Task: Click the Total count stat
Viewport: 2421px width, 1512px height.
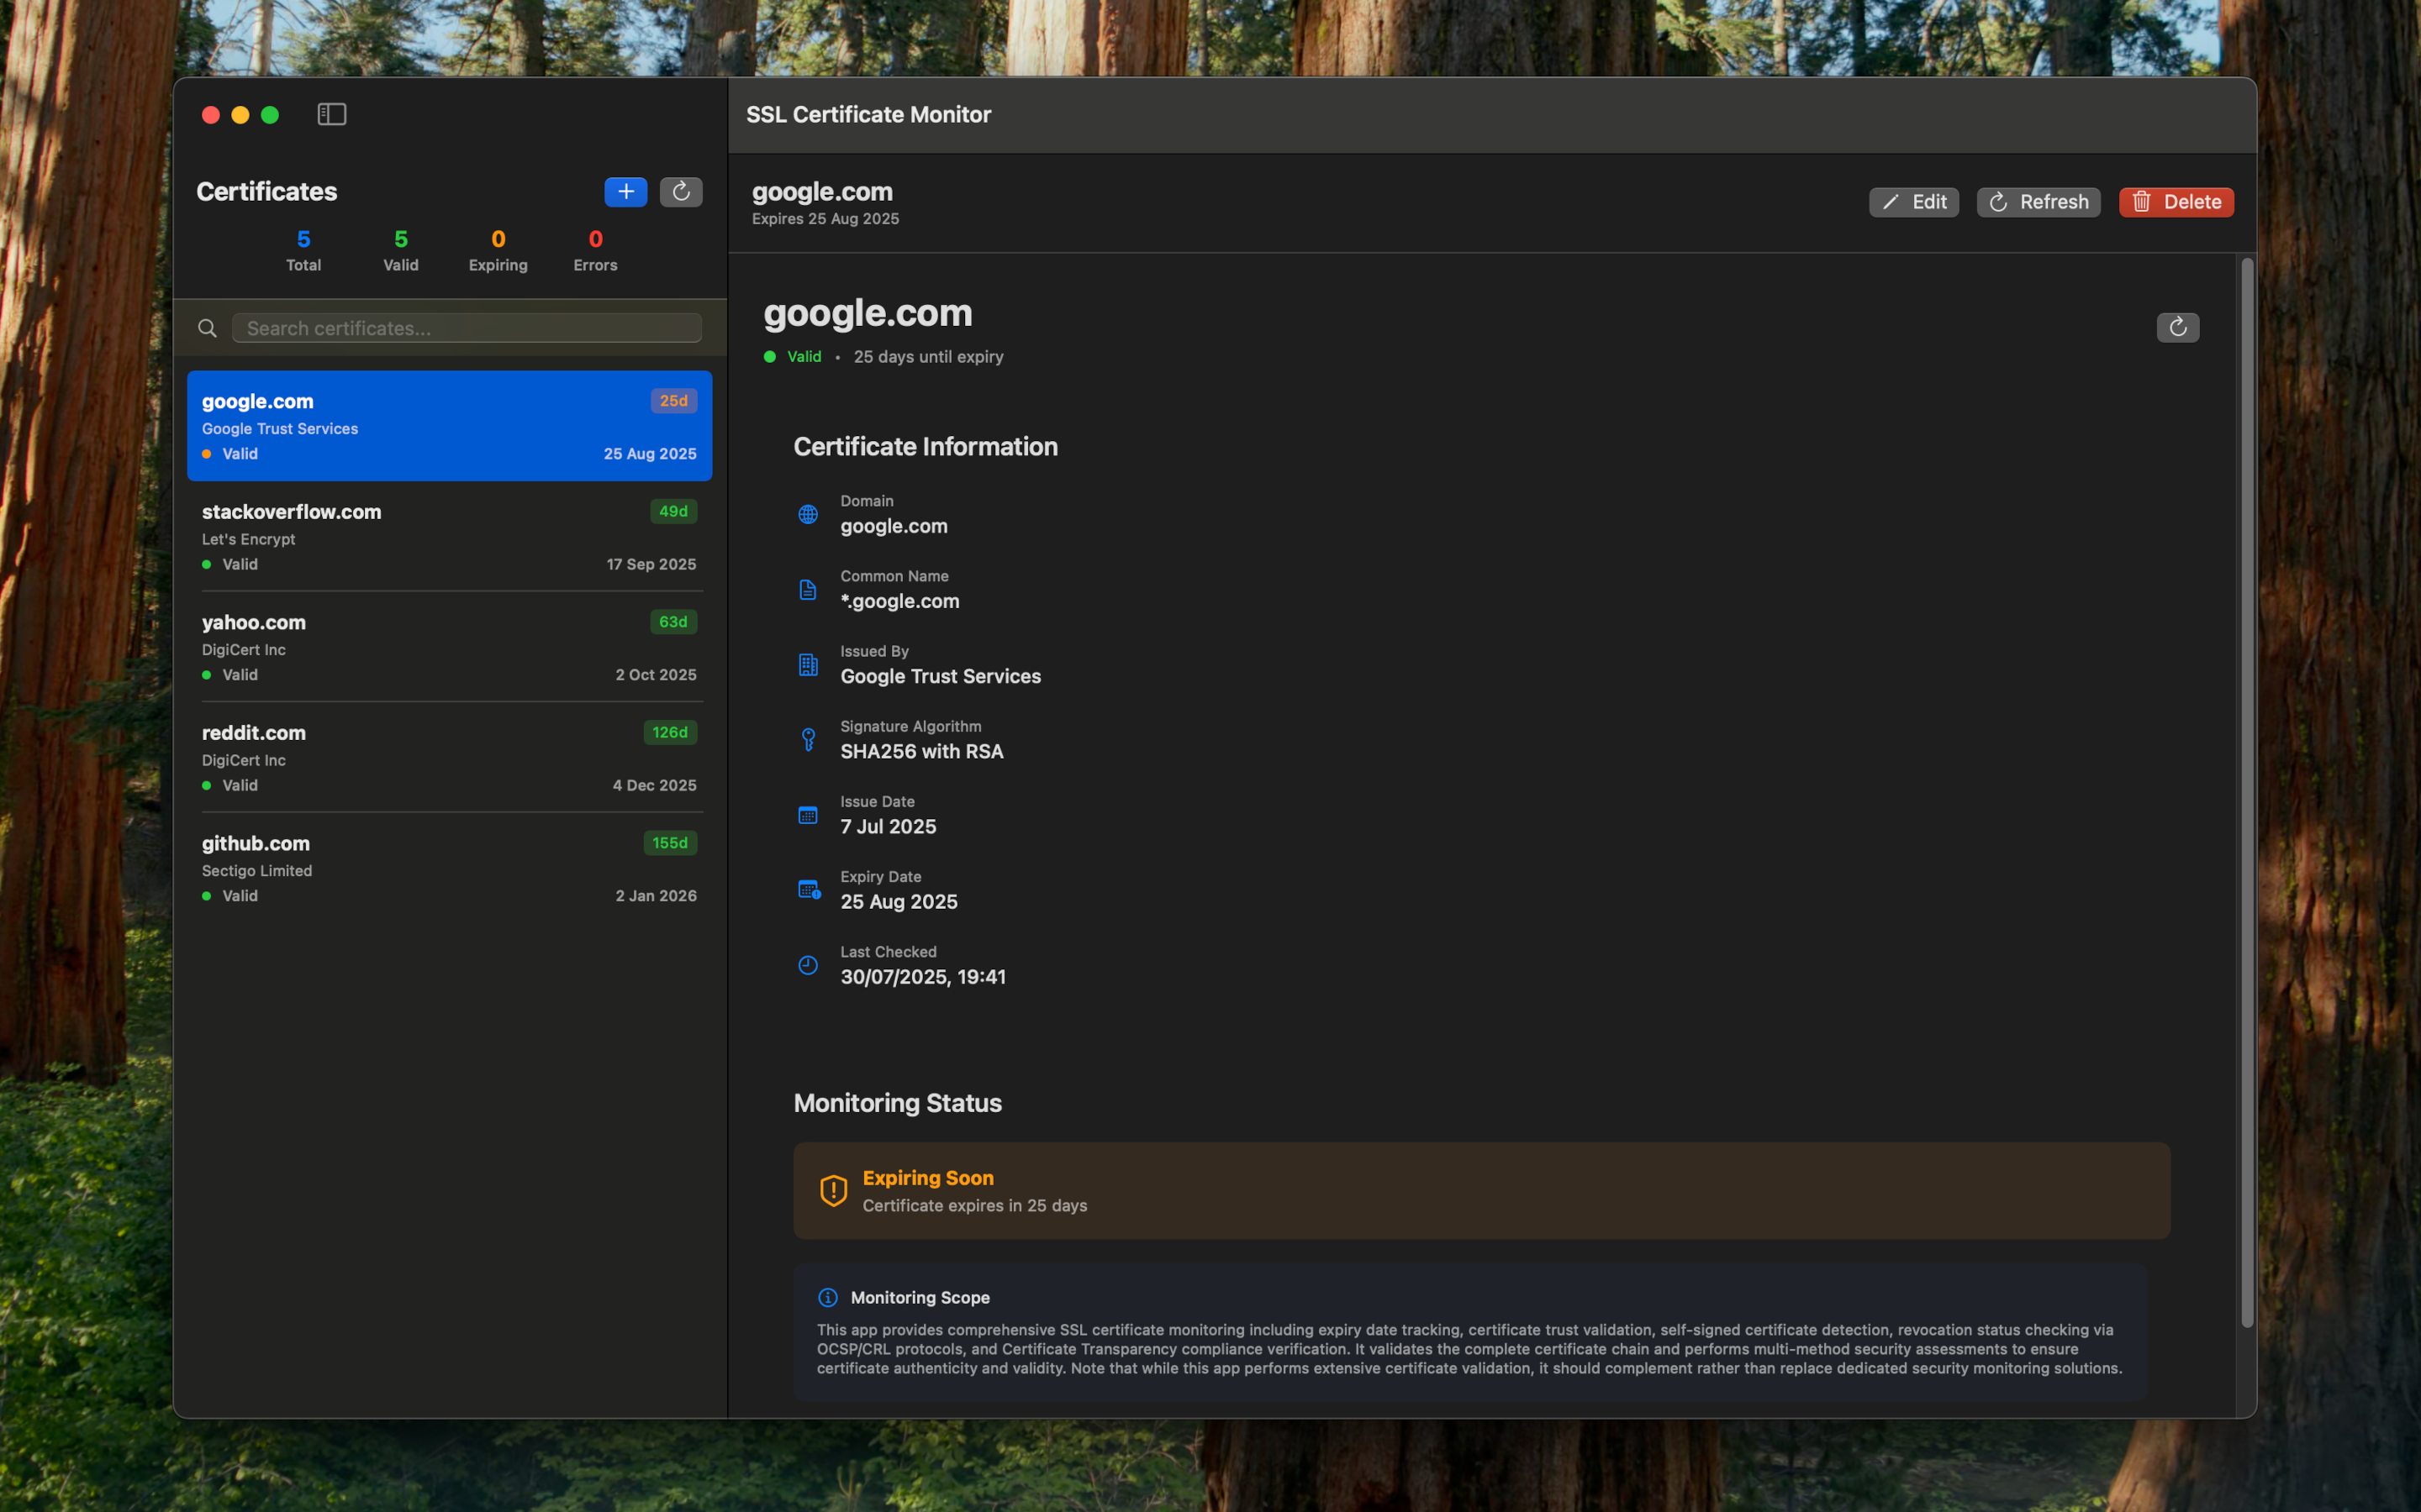Action: pos(303,250)
